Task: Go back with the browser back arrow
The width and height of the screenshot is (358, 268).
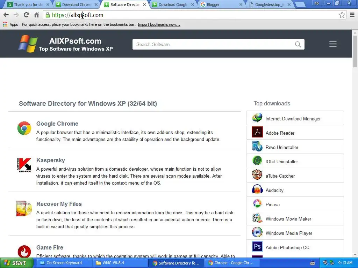Action: 6,15
